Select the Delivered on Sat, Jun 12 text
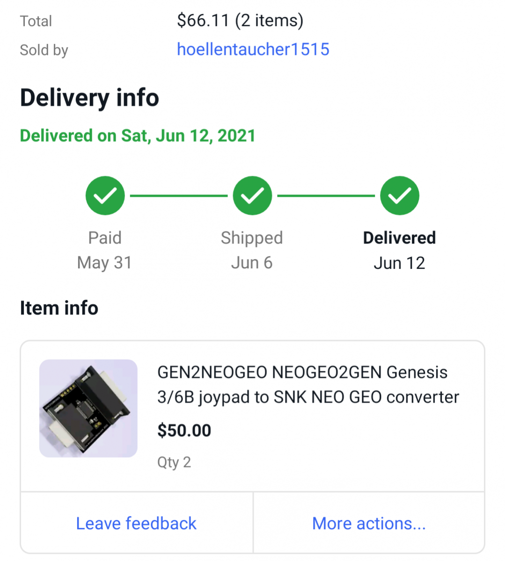Image resolution: width=505 pixels, height=561 pixels. [138, 136]
